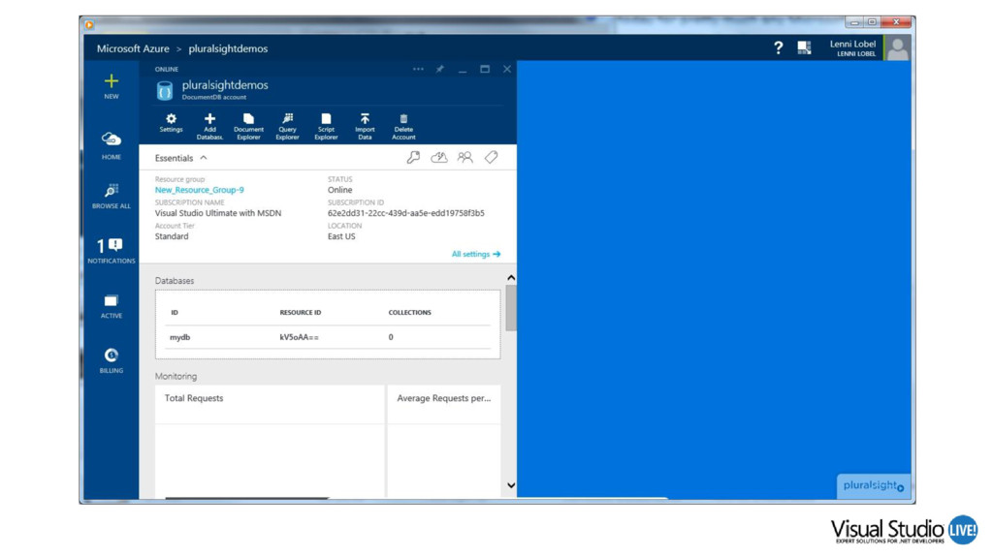The image size is (993, 558).
Task: Pin the pluralsightdemos blade
Action: (x=439, y=69)
